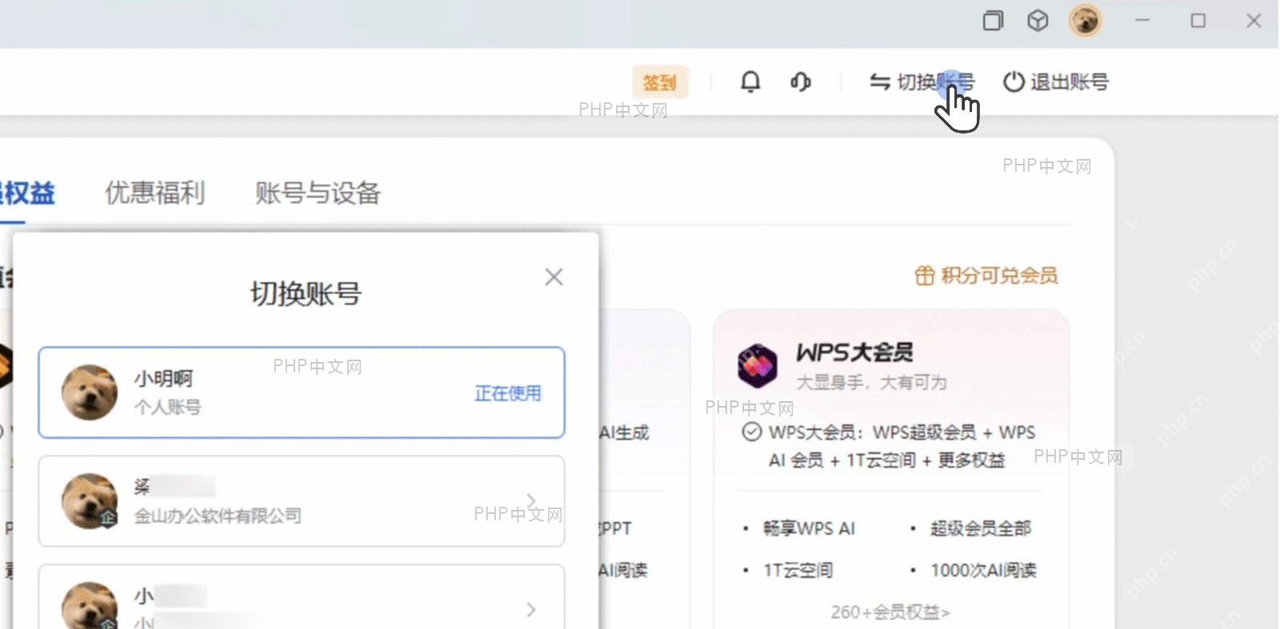The width and height of the screenshot is (1280, 629).
Task: Click the user avatar in title bar
Action: click(1086, 21)
